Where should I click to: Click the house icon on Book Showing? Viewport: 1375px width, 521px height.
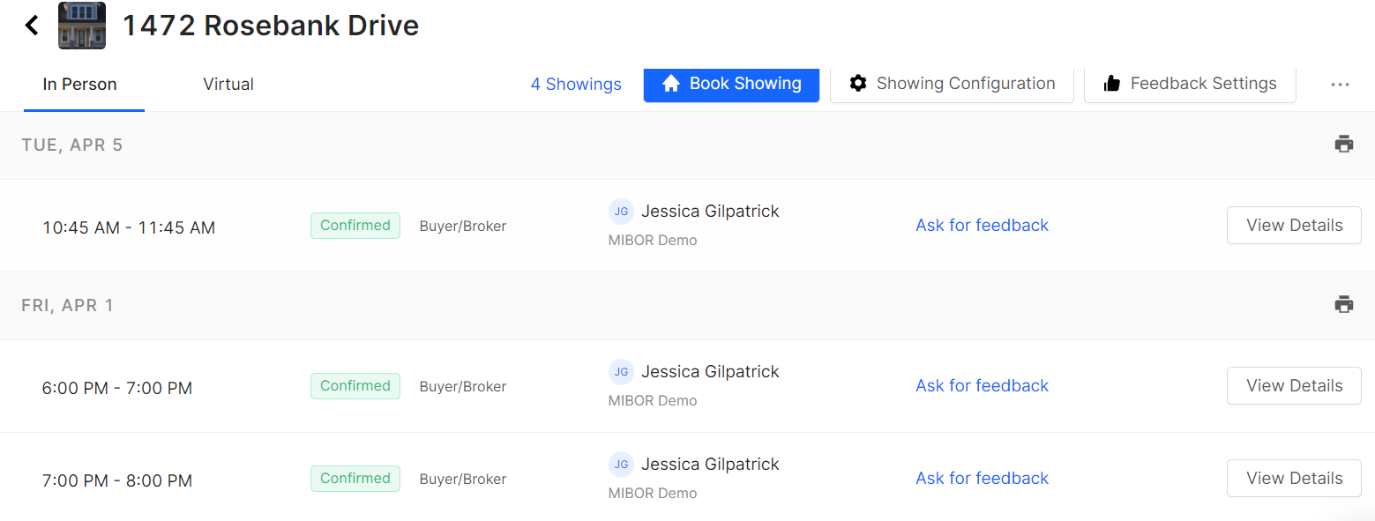(671, 84)
